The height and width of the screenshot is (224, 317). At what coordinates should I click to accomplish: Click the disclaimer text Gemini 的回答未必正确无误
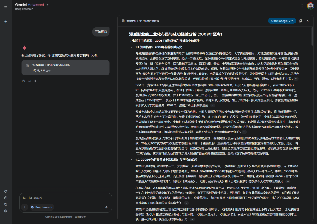click(65, 217)
